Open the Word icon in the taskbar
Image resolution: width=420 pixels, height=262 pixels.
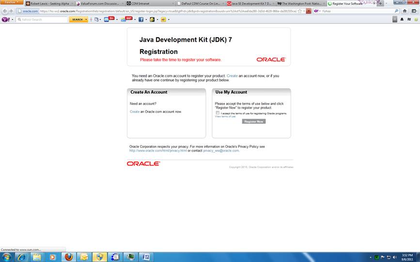point(146,257)
